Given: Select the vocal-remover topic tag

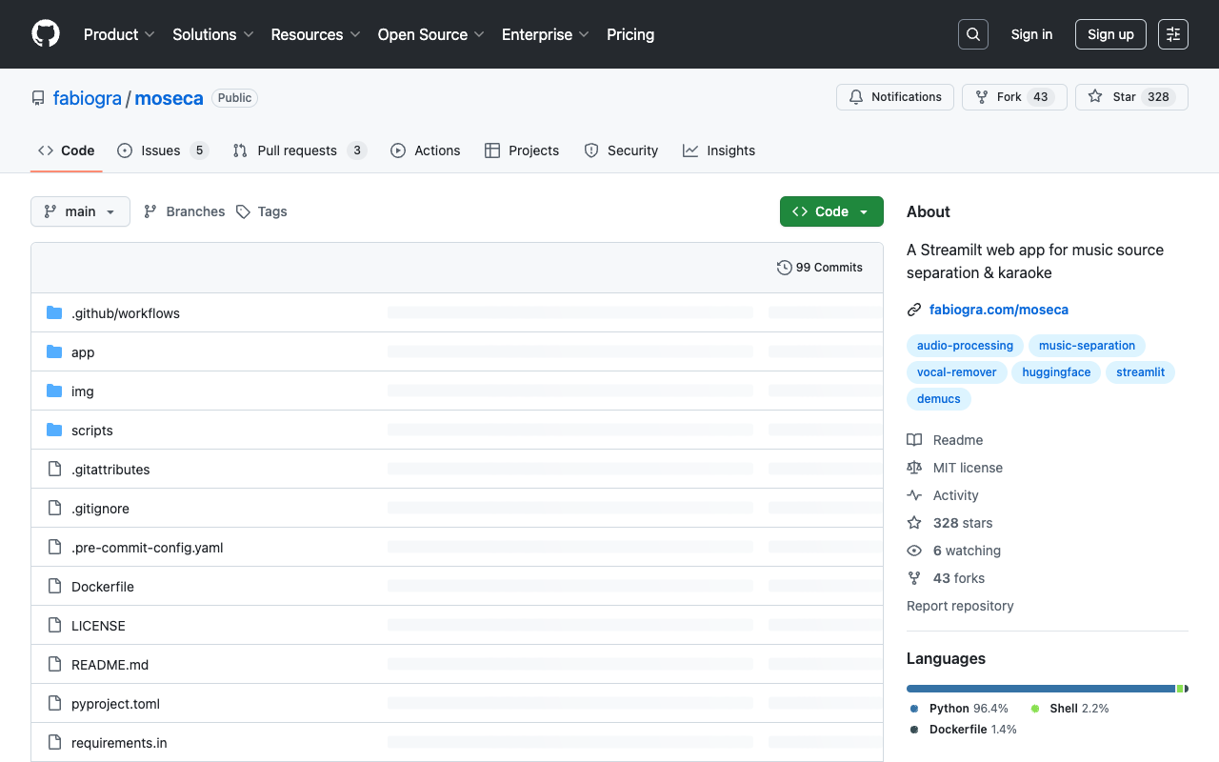Looking at the screenshot, I should pos(956,372).
